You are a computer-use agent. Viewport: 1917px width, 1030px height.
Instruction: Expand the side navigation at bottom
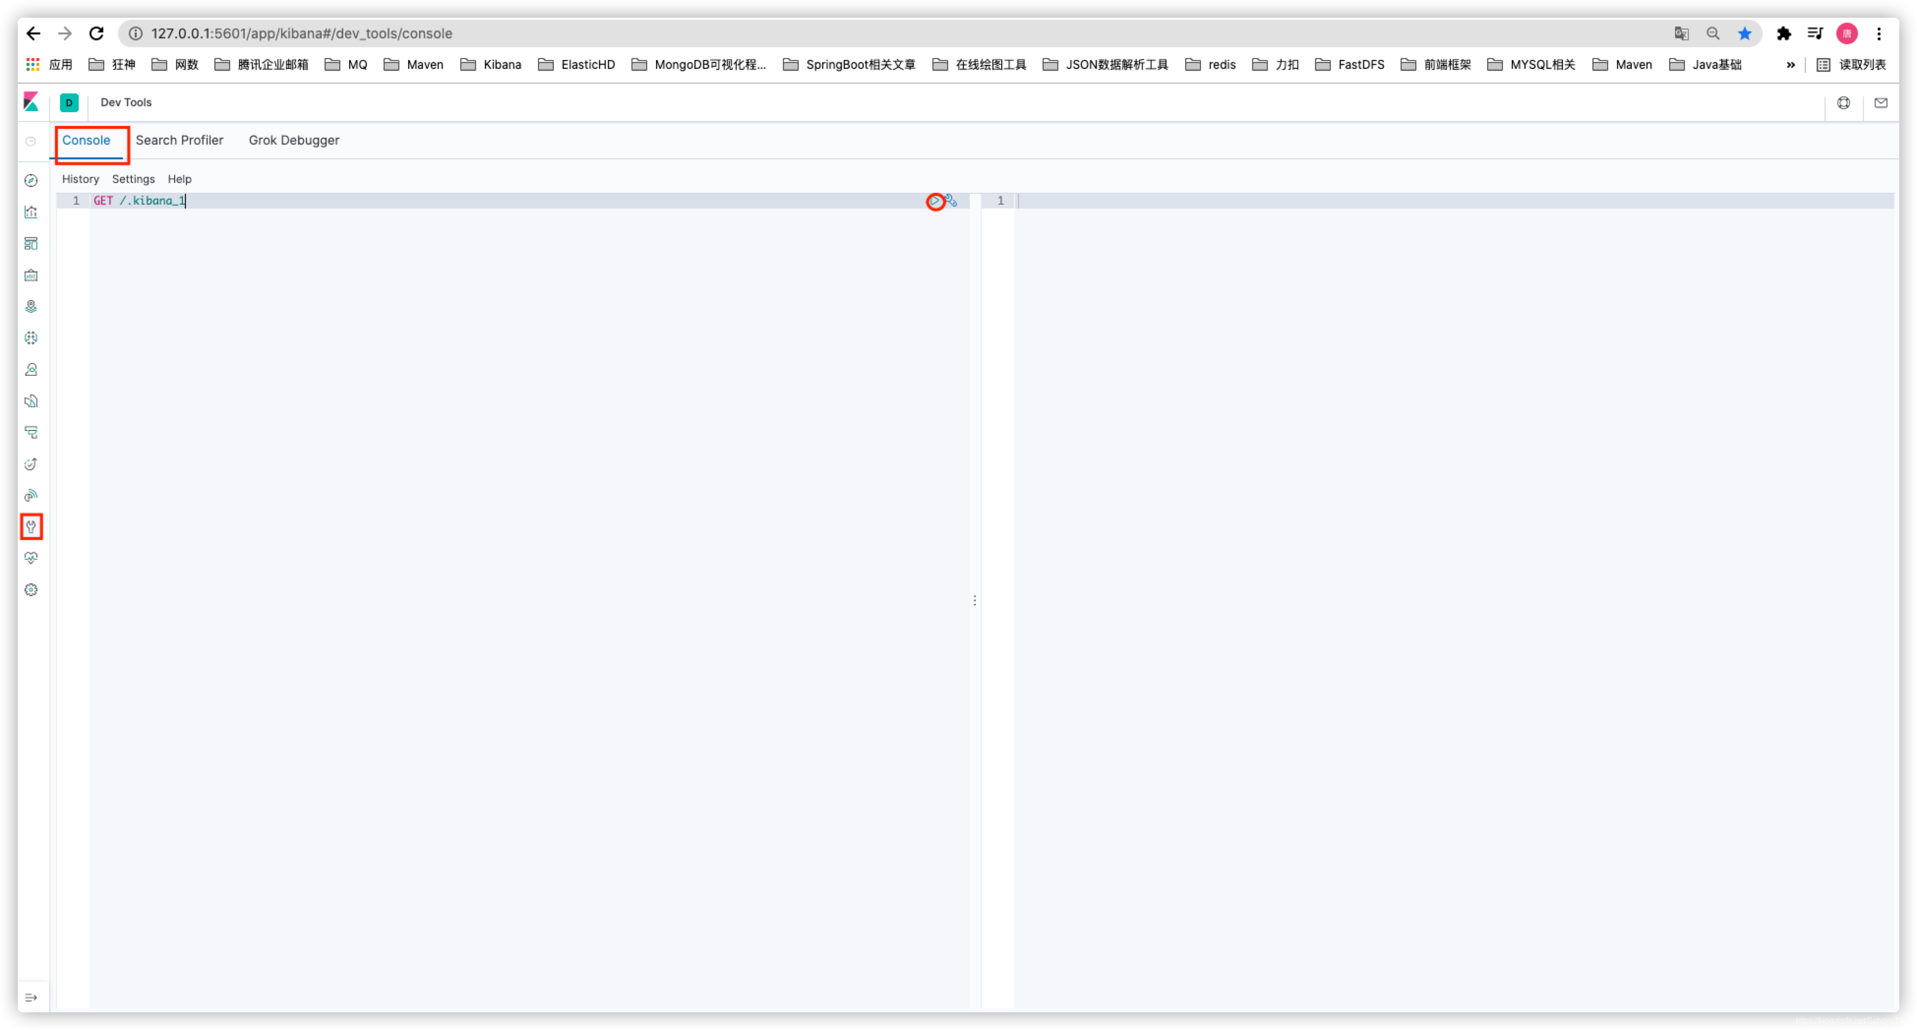pyautogui.click(x=31, y=998)
